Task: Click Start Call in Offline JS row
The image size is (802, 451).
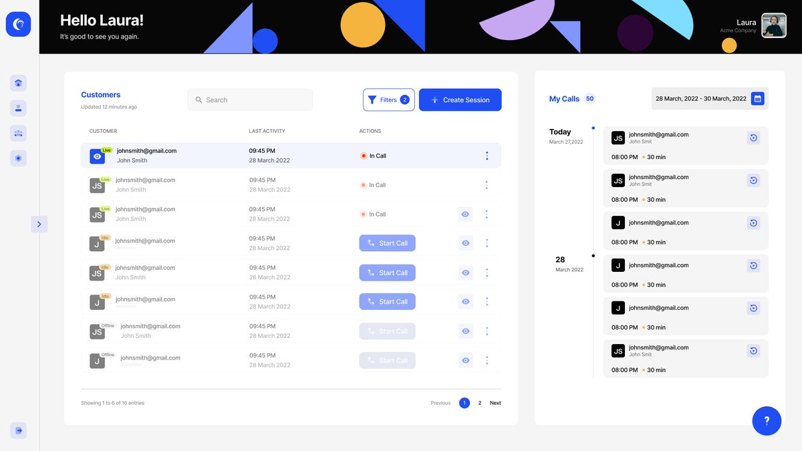Action: tap(388, 331)
